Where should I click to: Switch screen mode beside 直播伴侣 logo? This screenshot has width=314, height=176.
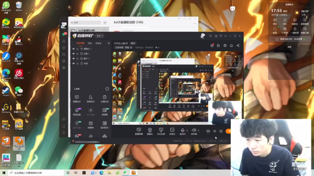[100, 36]
